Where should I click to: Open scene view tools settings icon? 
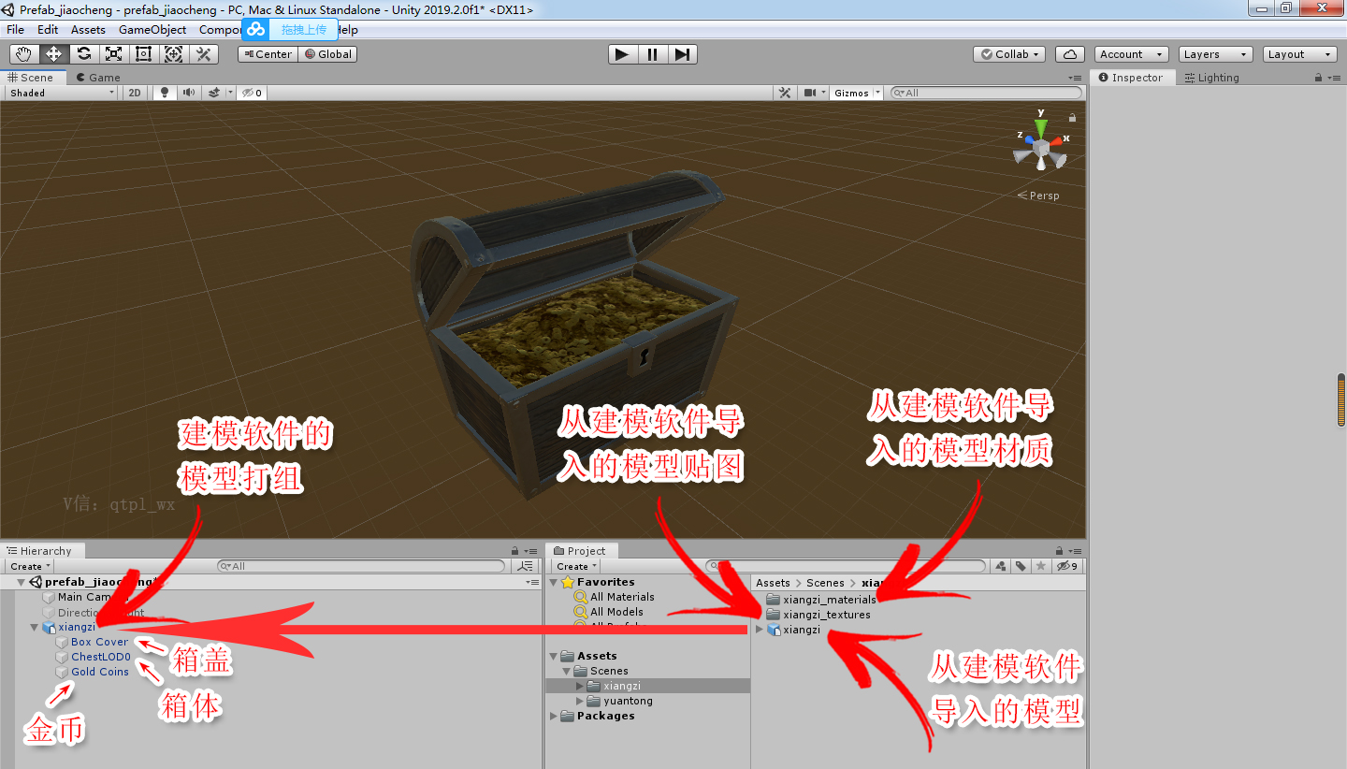tap(785, 93)
